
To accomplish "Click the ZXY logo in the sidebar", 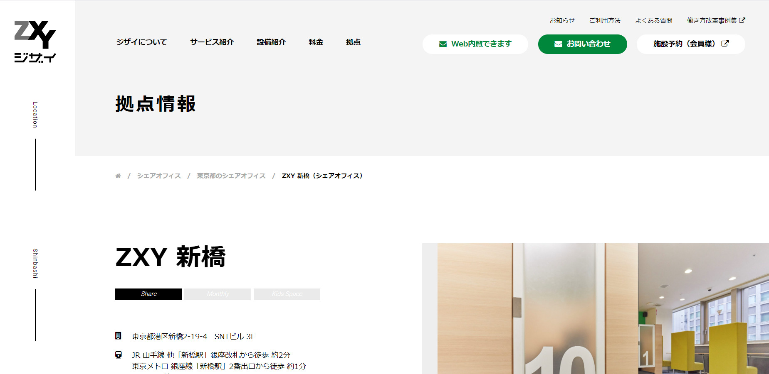I will pos(35,42).
